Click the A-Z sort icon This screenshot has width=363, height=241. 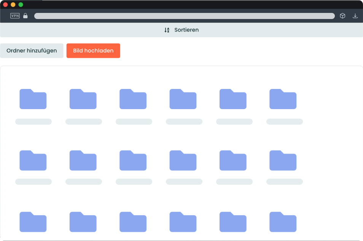(x=167, y=30)
